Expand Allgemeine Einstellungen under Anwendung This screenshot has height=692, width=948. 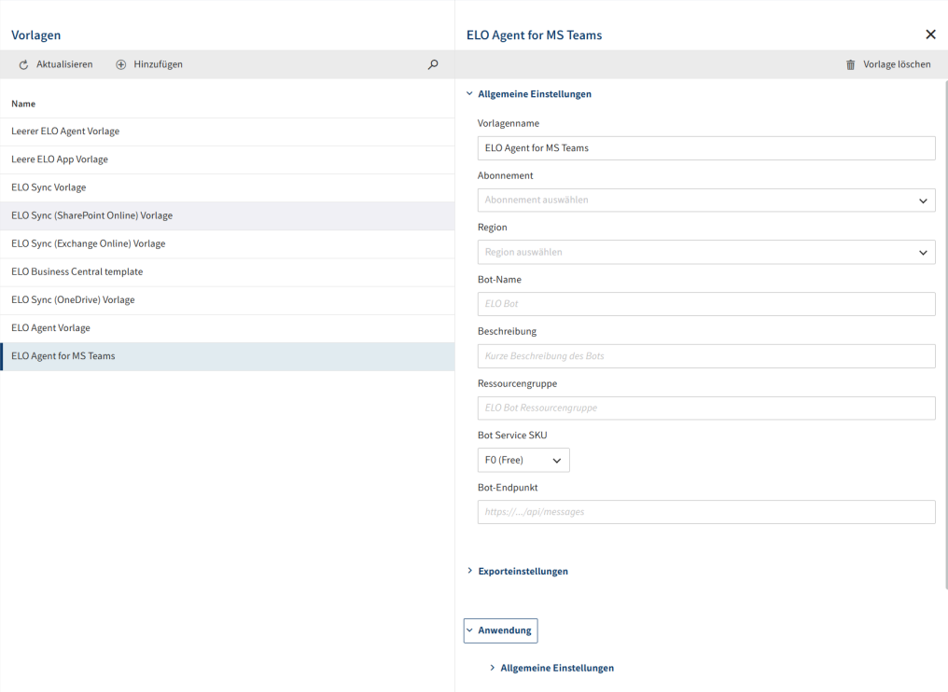551,668
